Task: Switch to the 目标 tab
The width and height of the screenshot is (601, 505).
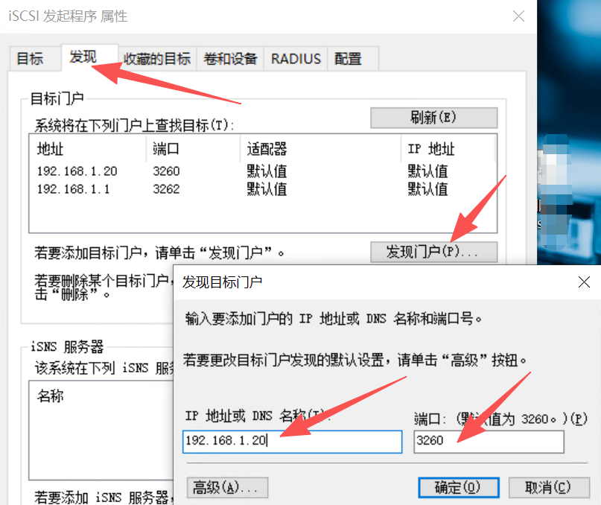Action: click(x=30, y=59)
